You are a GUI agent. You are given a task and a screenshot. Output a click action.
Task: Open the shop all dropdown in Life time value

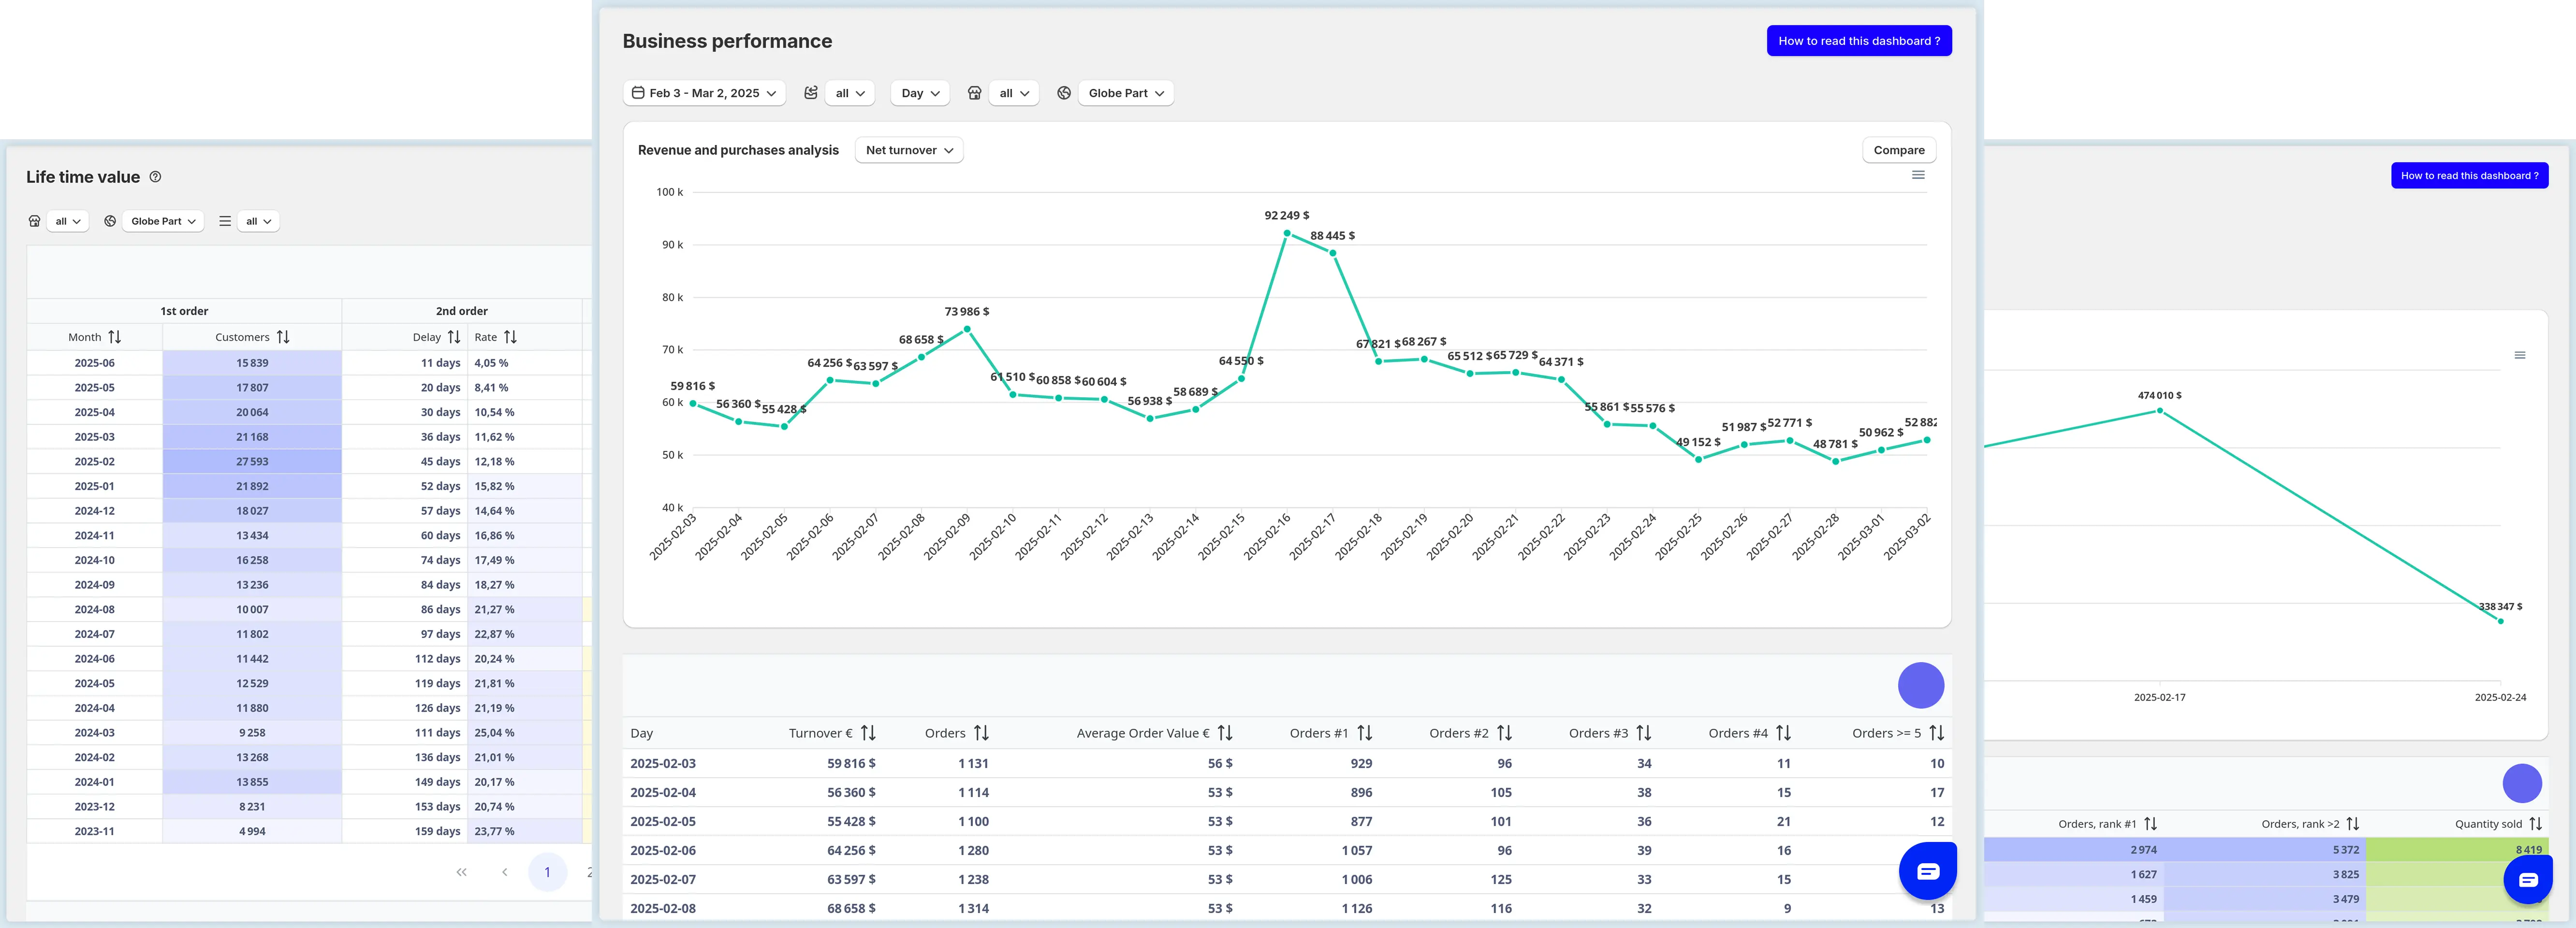point(68,221)
